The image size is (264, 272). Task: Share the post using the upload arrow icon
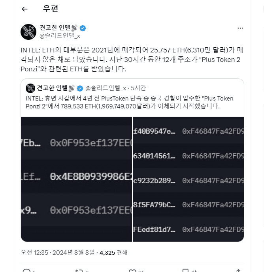(x=238, y=270)
